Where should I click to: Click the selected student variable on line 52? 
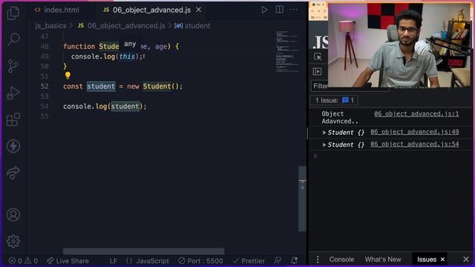click(101, 86)
